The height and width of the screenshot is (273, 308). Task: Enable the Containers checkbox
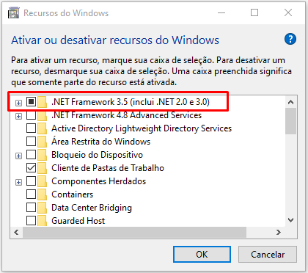pyautogui.click(x=31, y=194)
